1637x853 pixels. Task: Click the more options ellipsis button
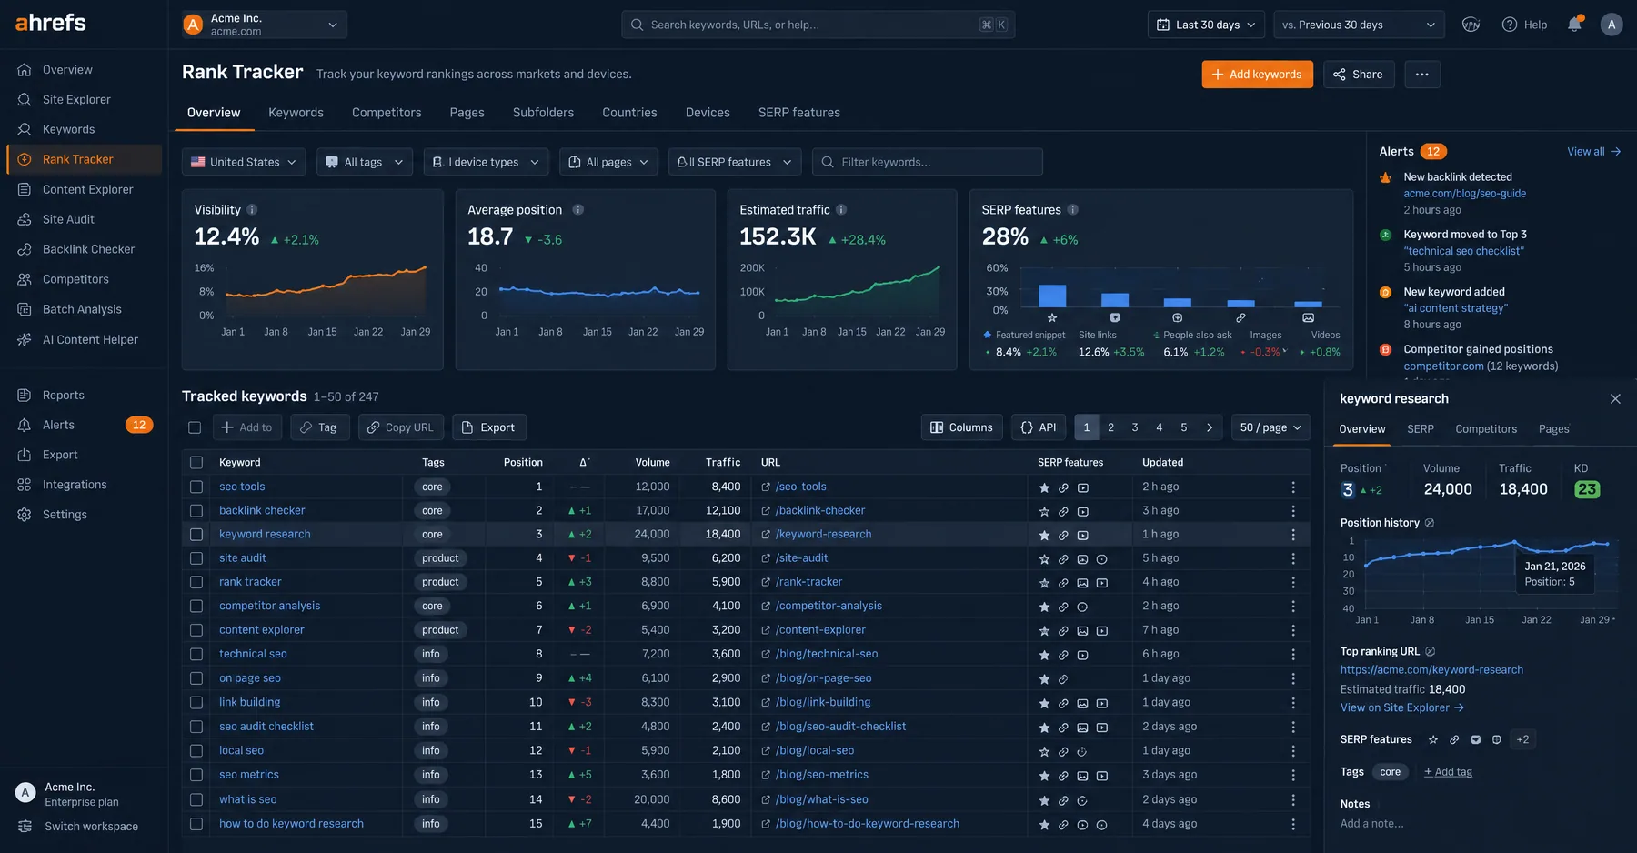(1422, 75)
